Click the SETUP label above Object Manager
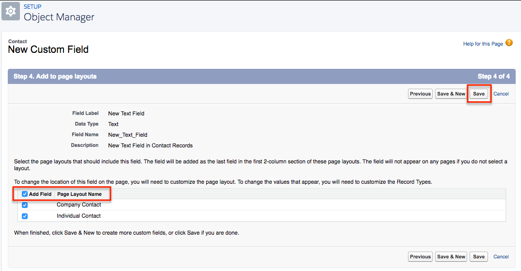Image resolution: width=521 pixels, height=271 pixels. point(33,7)
